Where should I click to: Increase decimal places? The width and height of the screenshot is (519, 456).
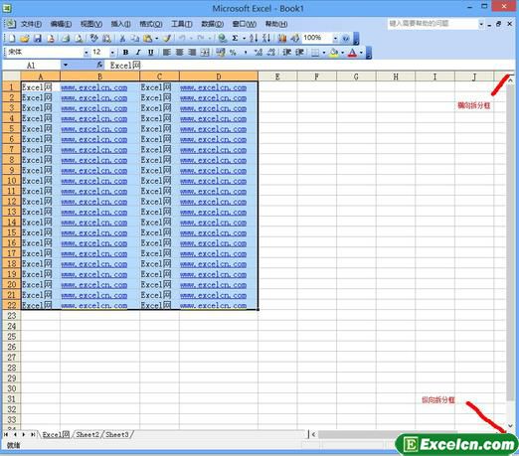(259, 53)
